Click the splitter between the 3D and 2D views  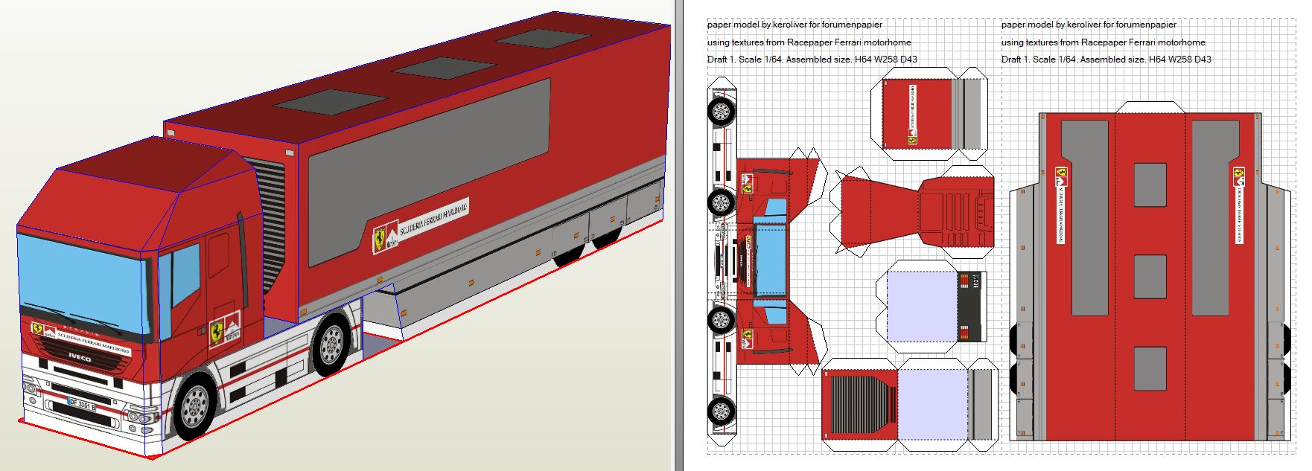point(678,235)
